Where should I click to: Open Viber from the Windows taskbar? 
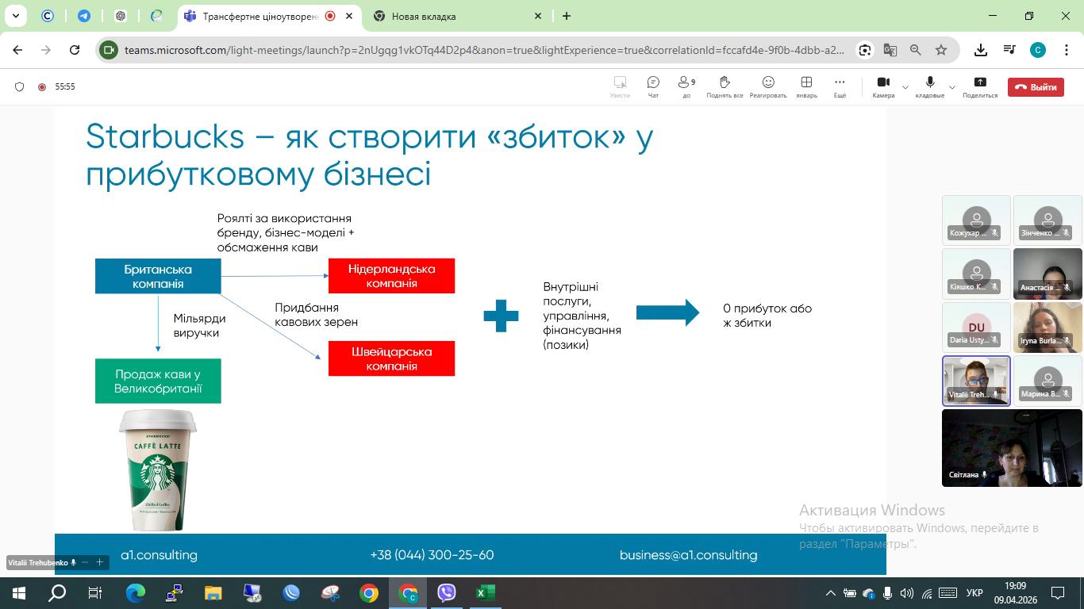[x=447, y=592]
